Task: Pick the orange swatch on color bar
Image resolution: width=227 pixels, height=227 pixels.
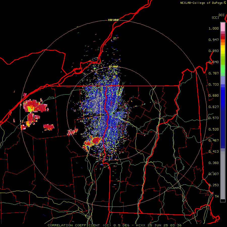Action: (223, 43)
